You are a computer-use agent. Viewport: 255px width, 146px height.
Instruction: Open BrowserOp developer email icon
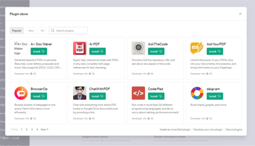tap(35, 119)
